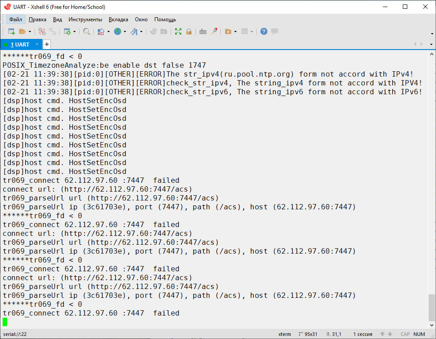The width and height of the screenshot is (436, 339).
Task: Close the UART tab with its x
Action: click(37, 44)
